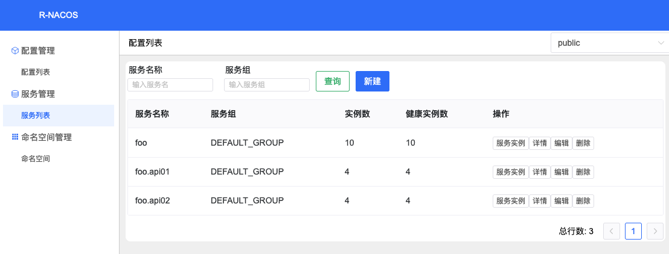The image size is (669, 254).
Task: Focus the 输入服务名 input field
Action: tap(170, 85)
